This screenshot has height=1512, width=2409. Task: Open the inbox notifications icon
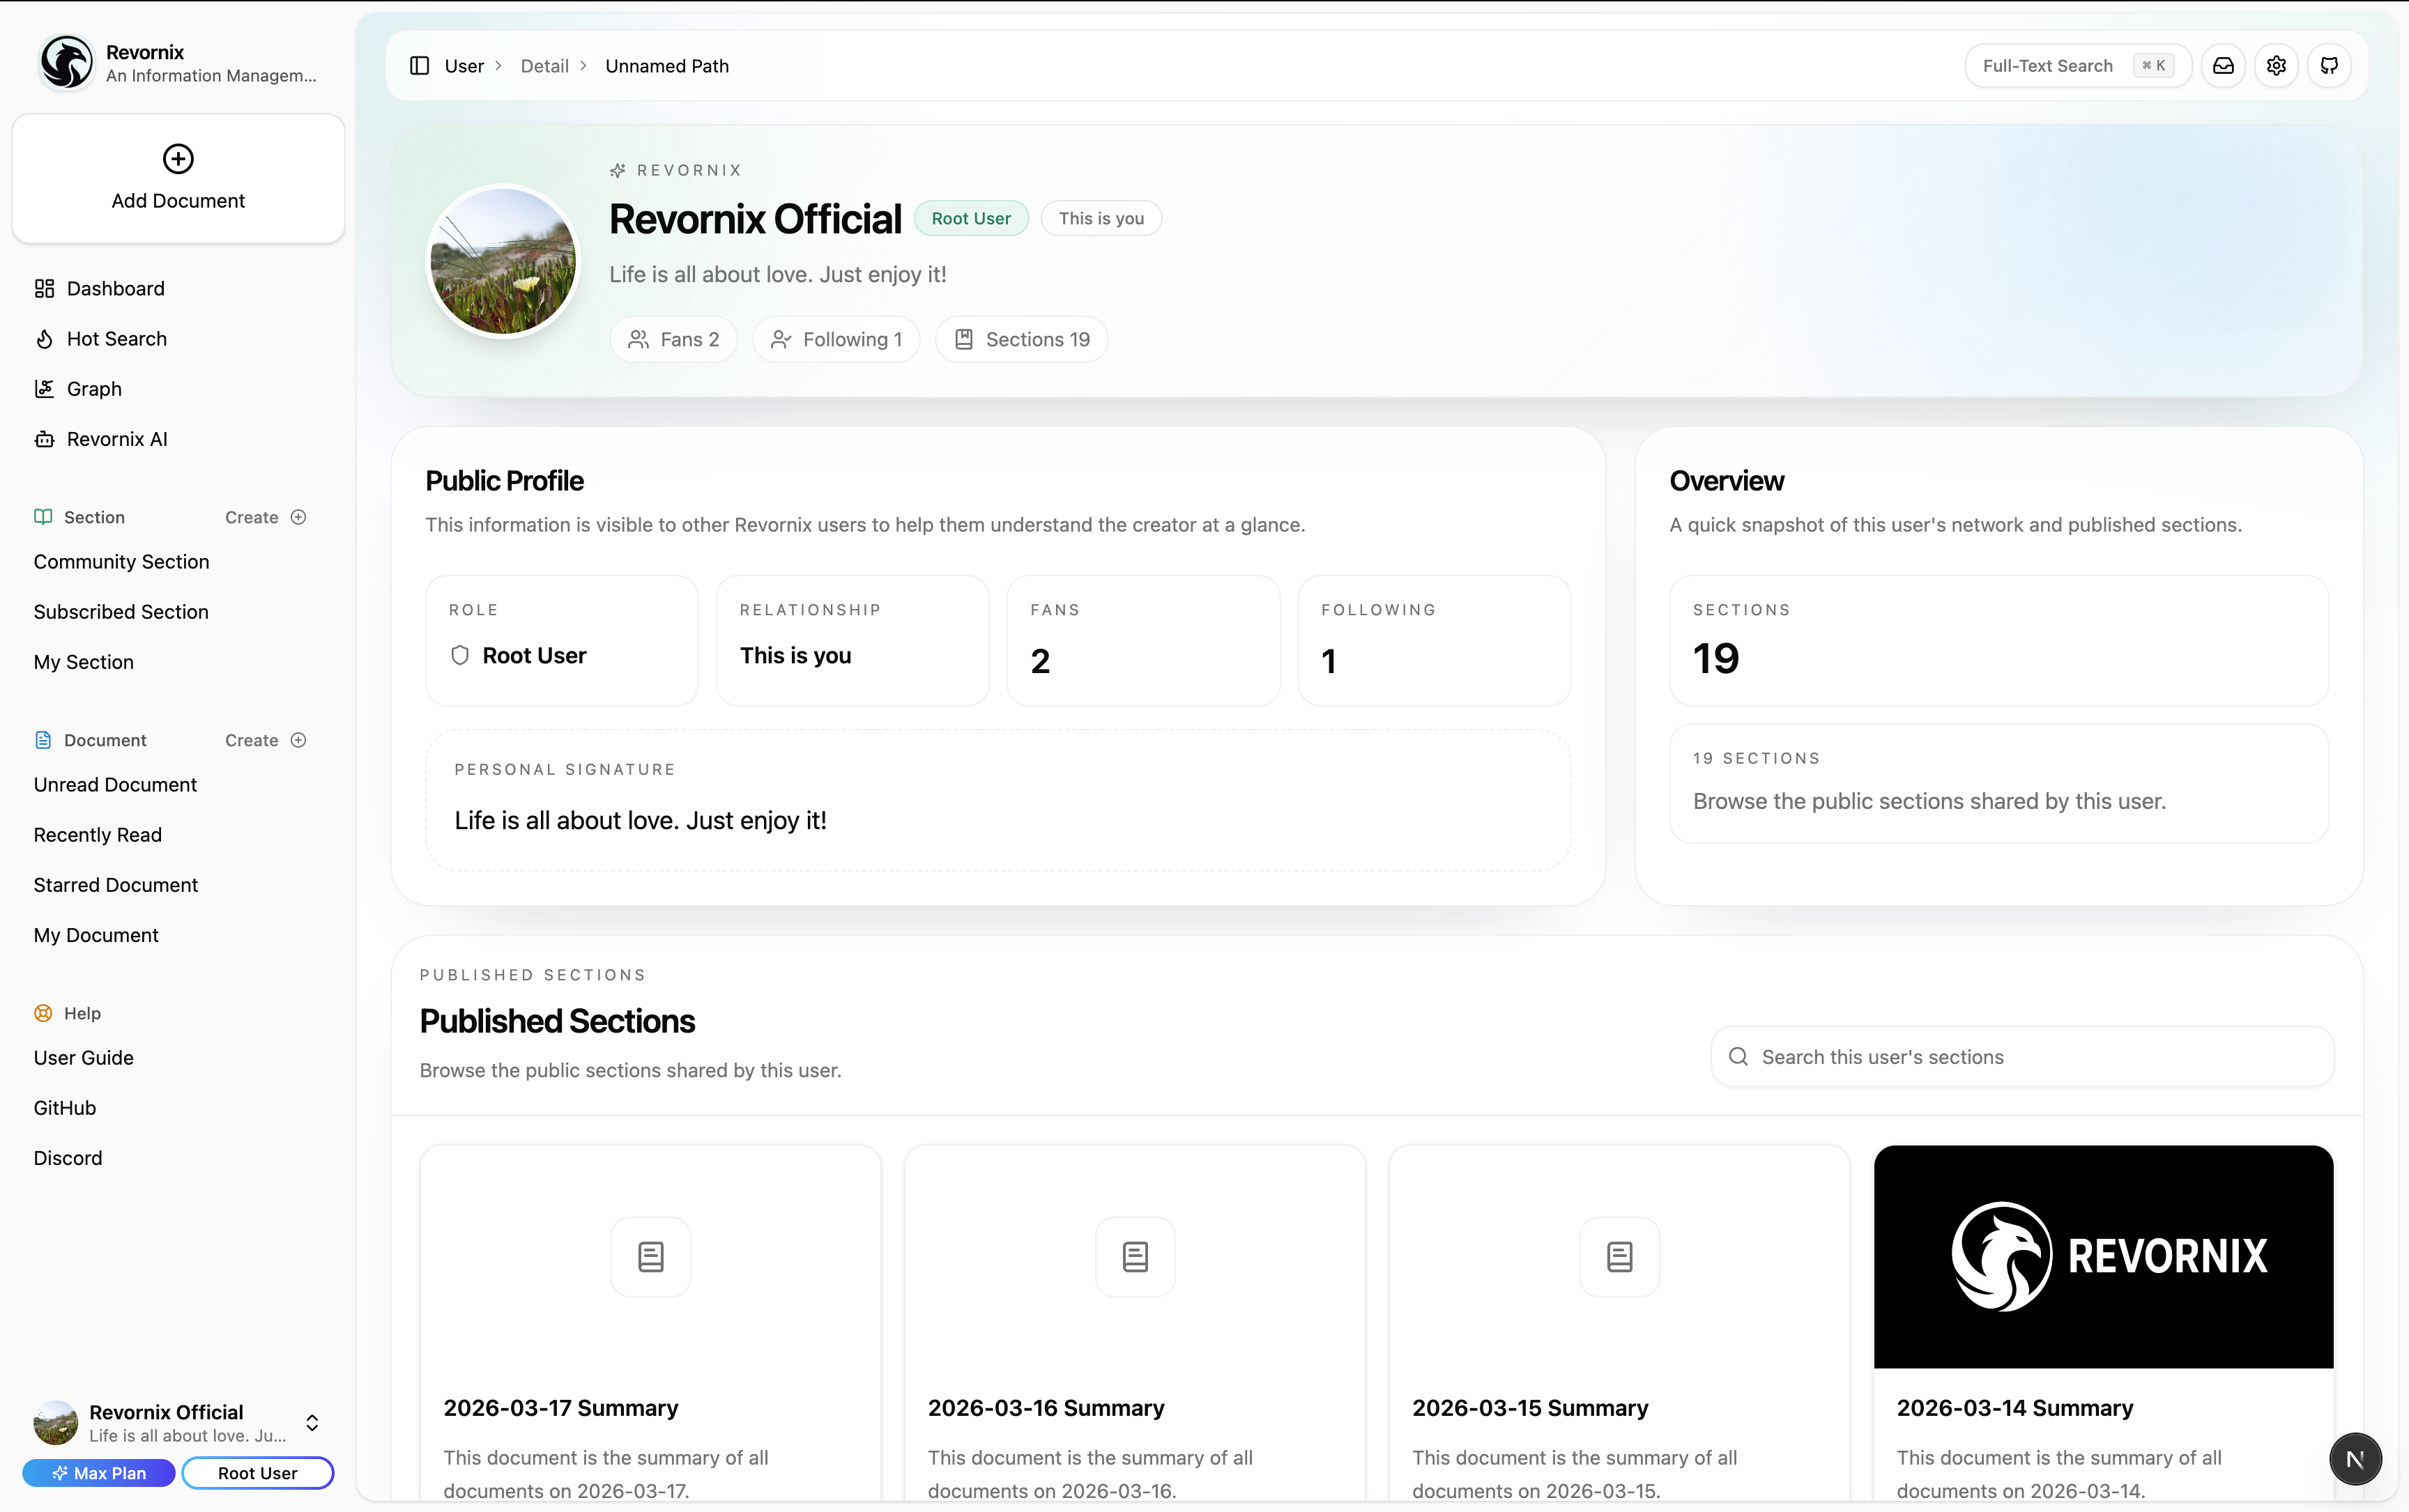[x=2223, y=66]
